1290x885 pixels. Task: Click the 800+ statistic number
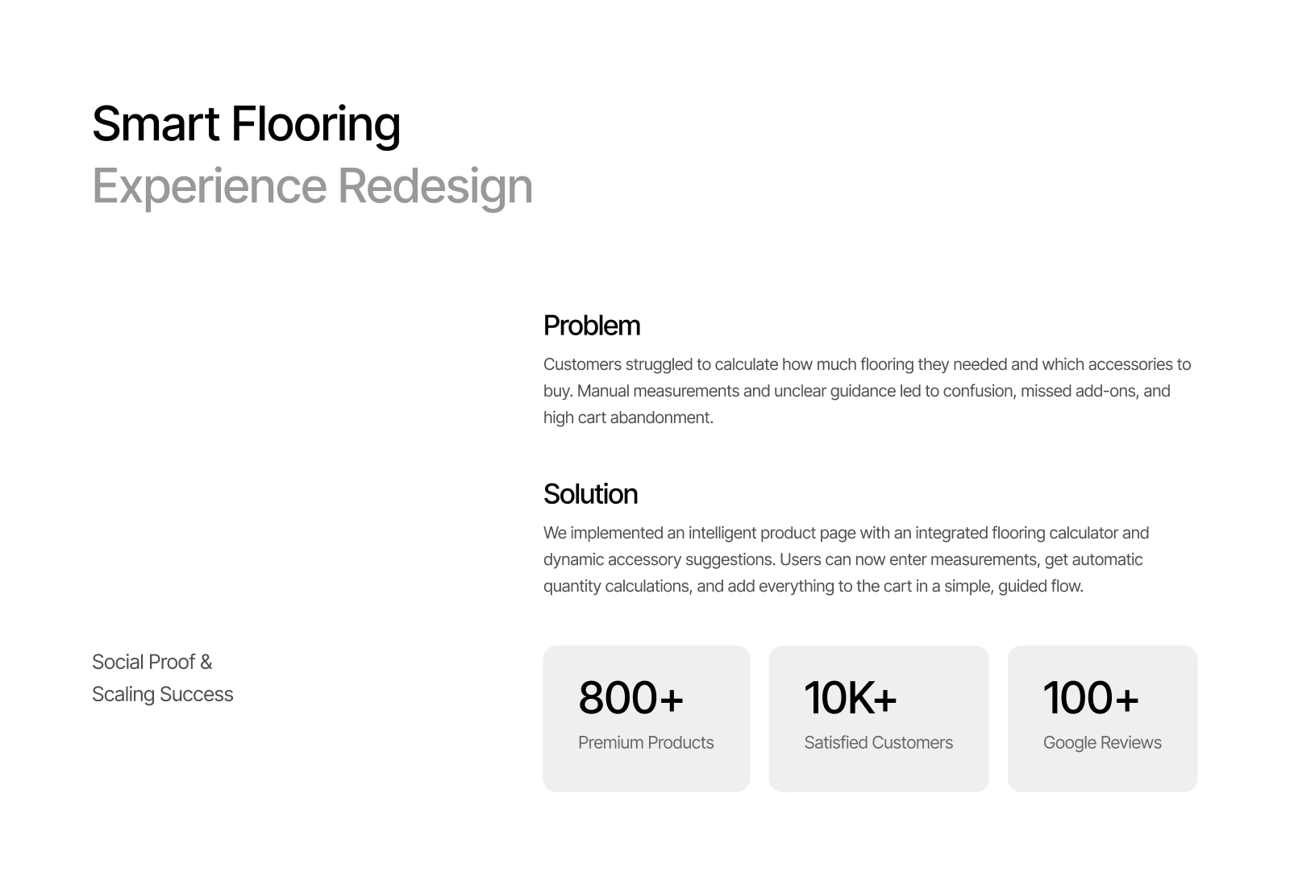coord(630,698)
